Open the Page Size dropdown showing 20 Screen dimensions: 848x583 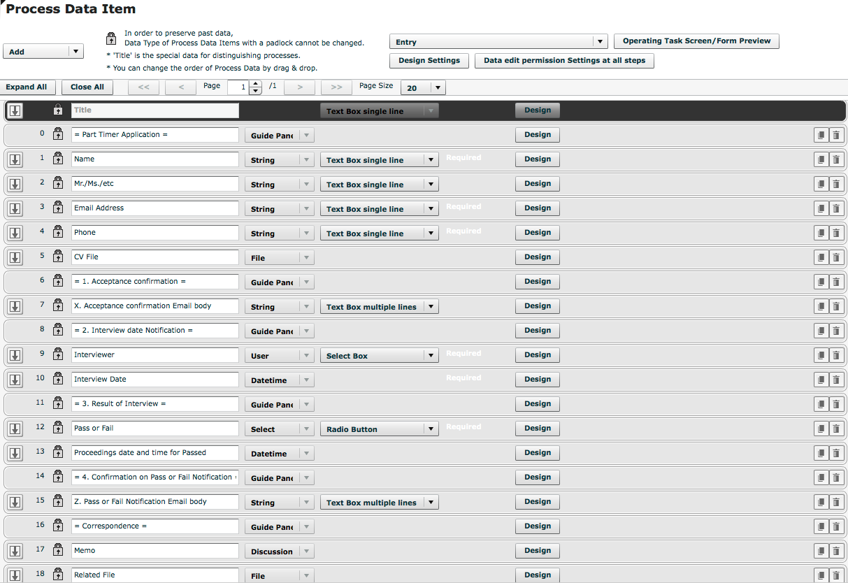tap(422, 87)
